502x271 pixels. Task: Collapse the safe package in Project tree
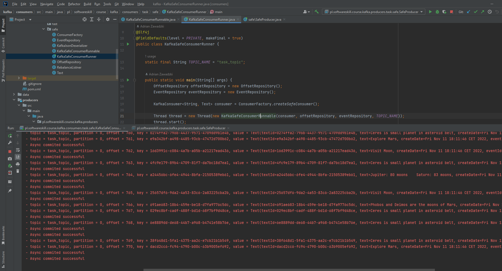coord(44,29)
